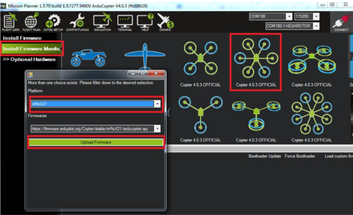Click Copter 4.0.3 OFFICIAL label under Quadcopter
Screen dimensions: 353x215
200,85
